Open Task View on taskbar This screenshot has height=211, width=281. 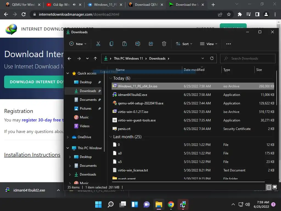[x=123, y=204]
